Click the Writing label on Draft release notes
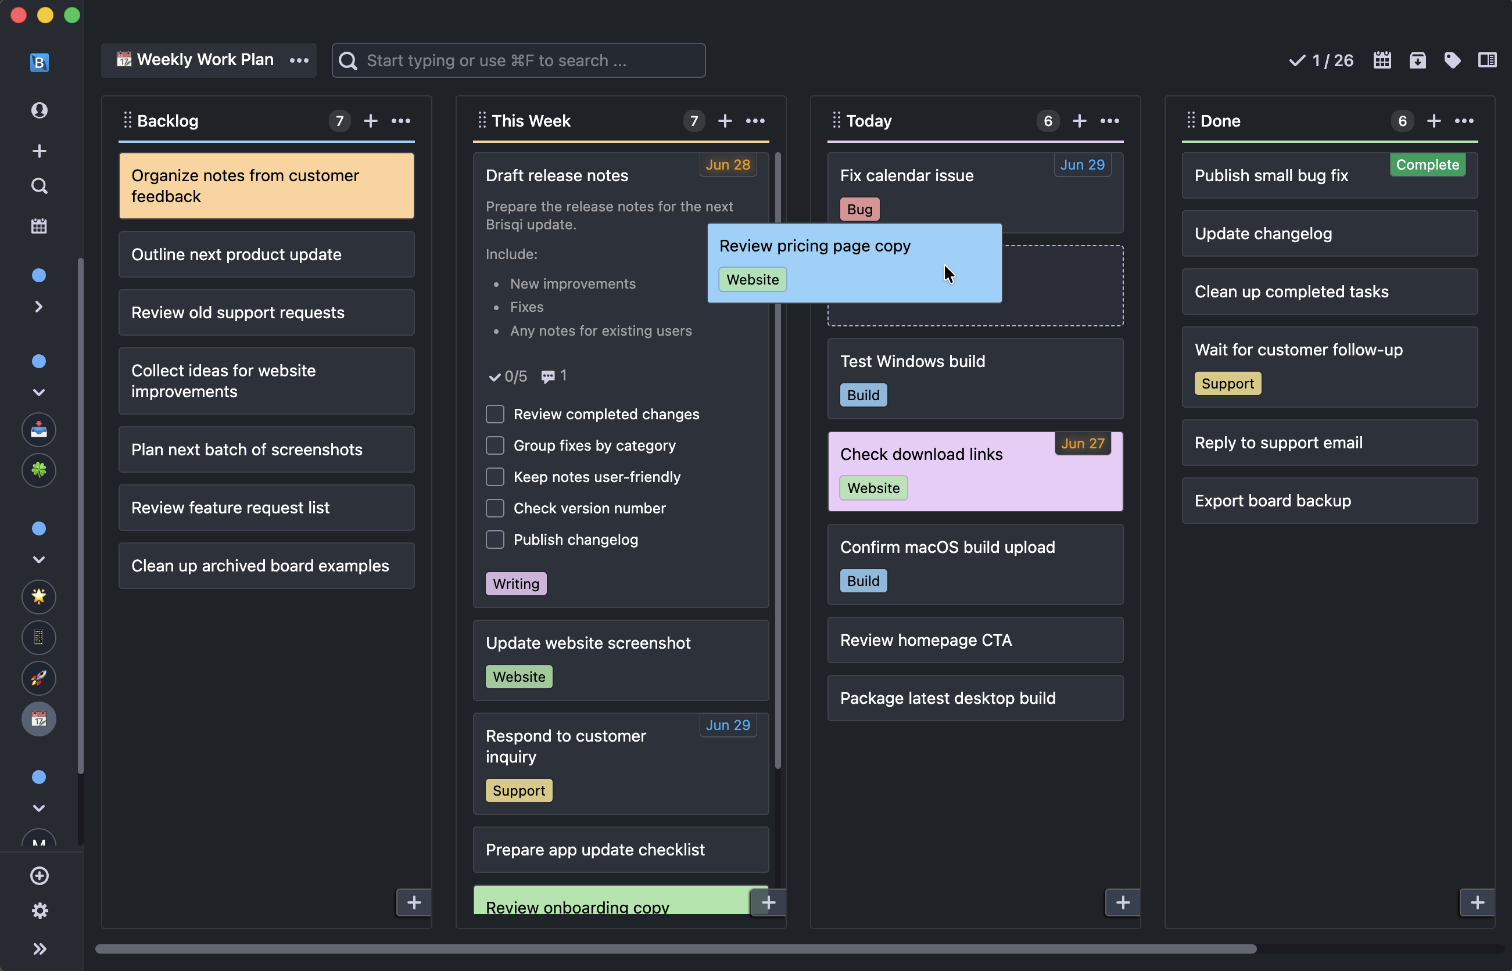1512x971 pixels. pyautogui.click(x=516, y=584)
